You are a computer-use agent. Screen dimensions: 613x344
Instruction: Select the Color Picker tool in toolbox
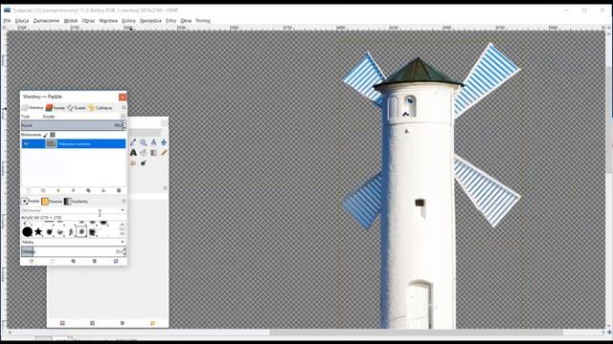click(x=133, y=142)
